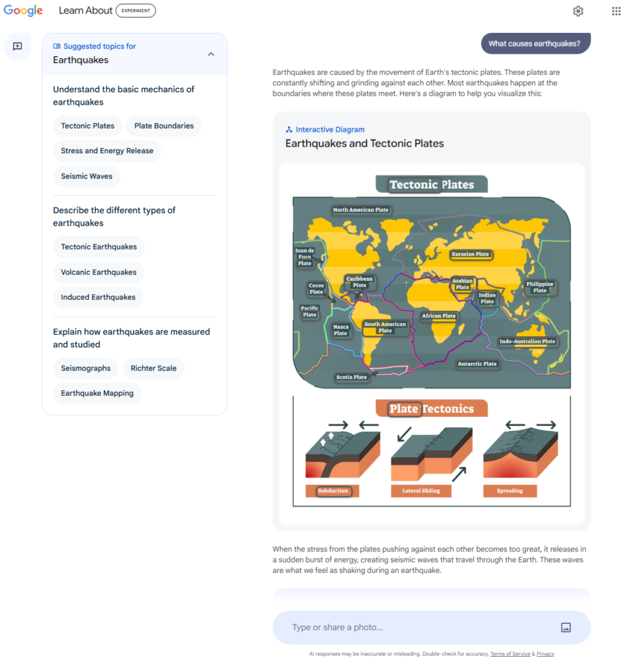Open the Privacy link
The image size is (627, 662).
(x=545, y=654)
